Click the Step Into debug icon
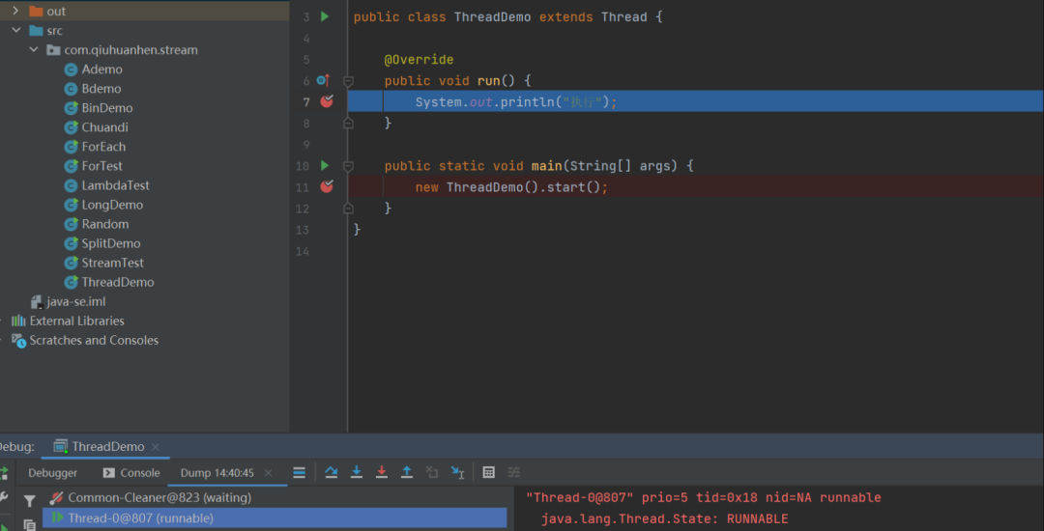Image resolution: width=1044 pixels, height=531 pixels. coord(357,472)
